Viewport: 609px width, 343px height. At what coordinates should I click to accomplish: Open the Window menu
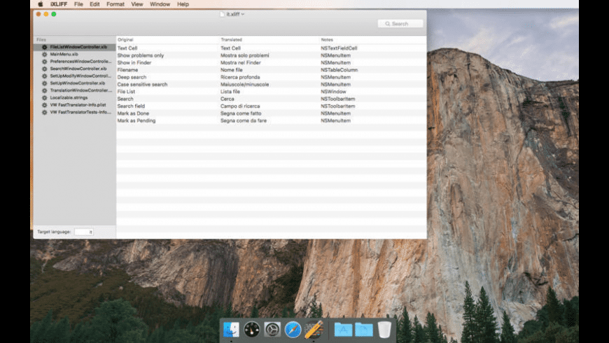pyautogui.click(x=160, y=4)
